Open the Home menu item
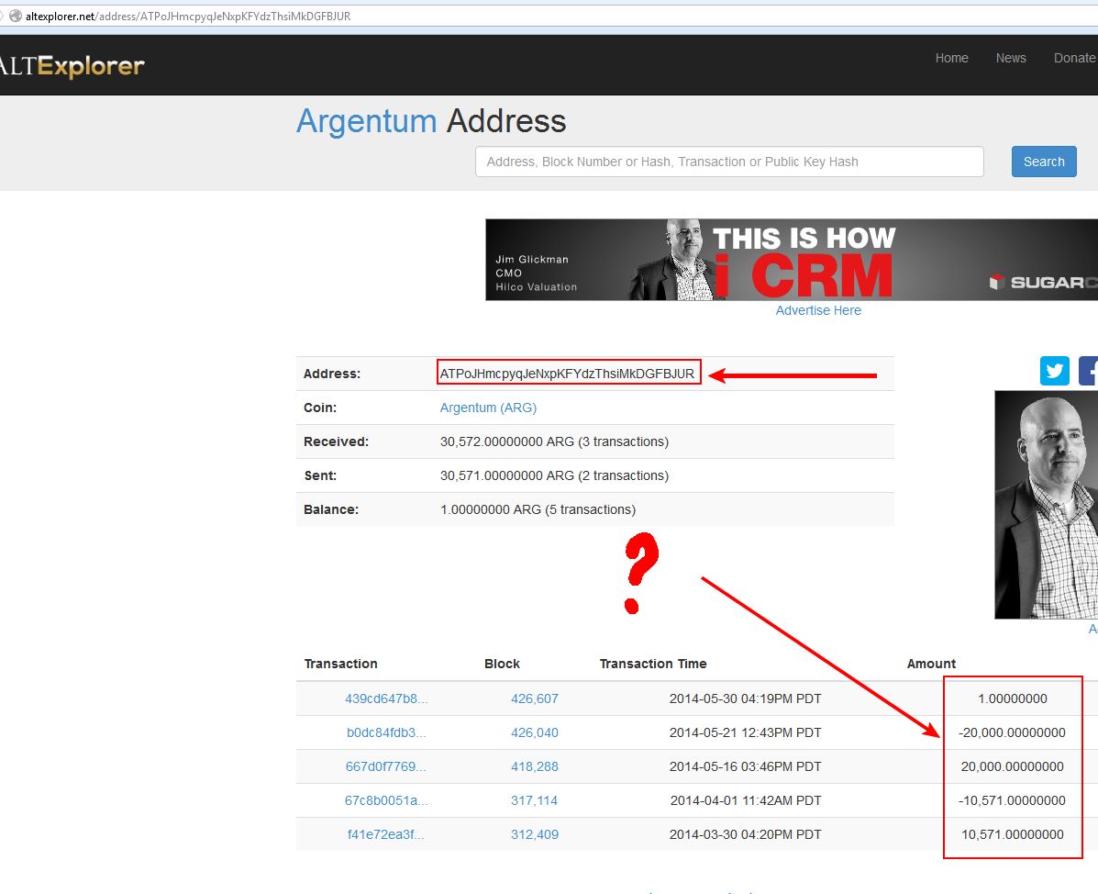Screen dimensions: 1098x894 click(x=951, y=58)
